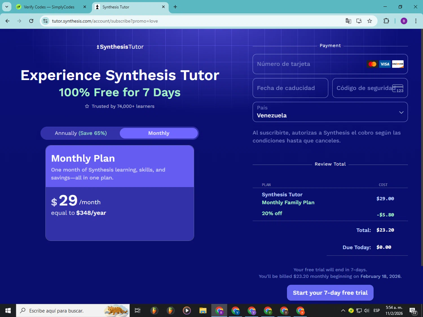Screen dimensions: 423x317
Task: Open the Extensions puzzle icon
Action: click(x=386, y=21)
